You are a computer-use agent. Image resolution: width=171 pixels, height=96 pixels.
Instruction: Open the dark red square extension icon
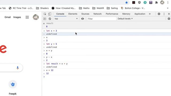pyautogui.click(x=134, y=2)
